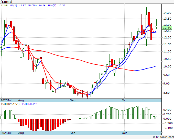Click the tallest green MACD histogram bar in September
This screenshot has width=174, height=139.
click(x=110, y=113)
